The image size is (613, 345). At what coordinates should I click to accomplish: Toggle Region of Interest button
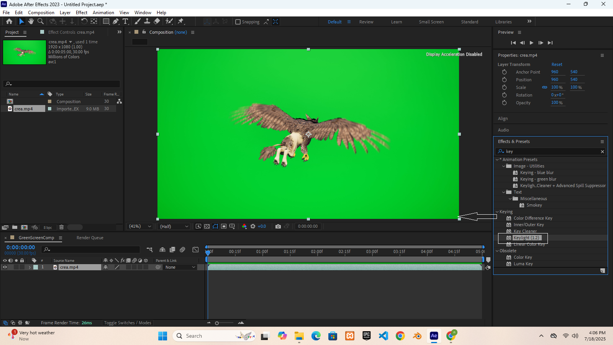click(224, 227)
